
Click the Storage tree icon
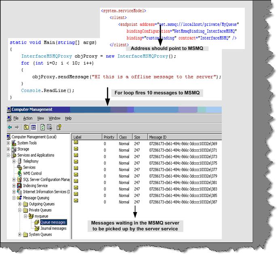(x=14, y=149)
